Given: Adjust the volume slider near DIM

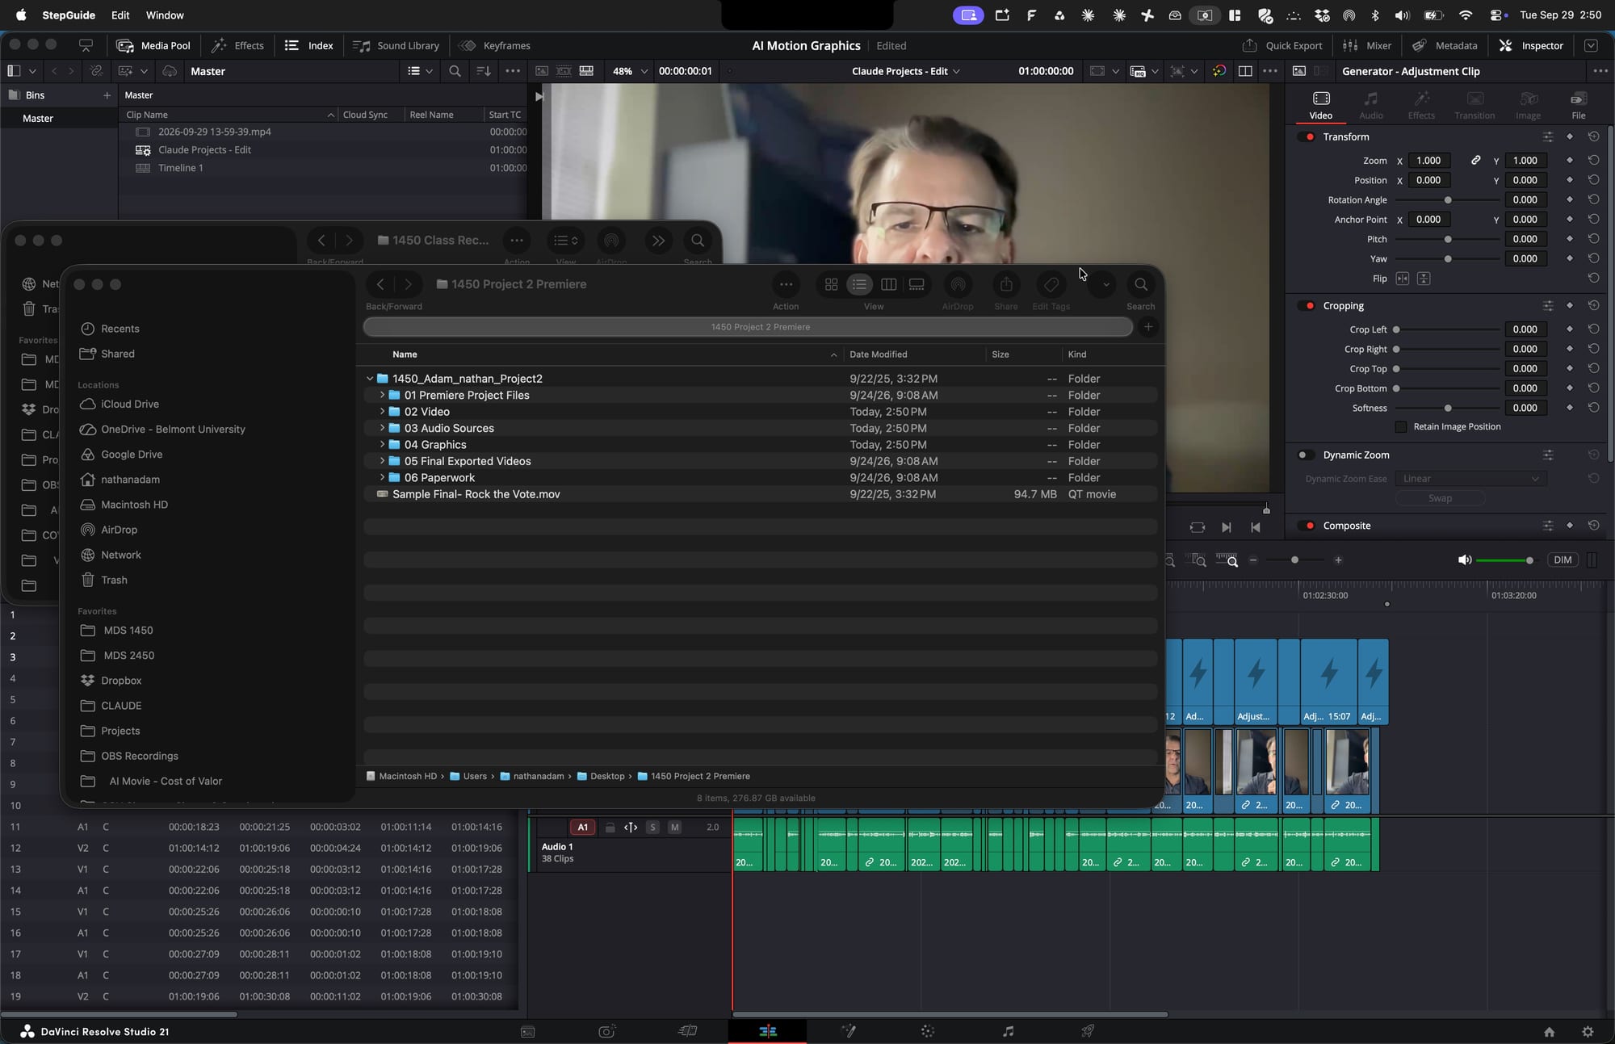Looking at the screenshot, I should (1504, 560).
